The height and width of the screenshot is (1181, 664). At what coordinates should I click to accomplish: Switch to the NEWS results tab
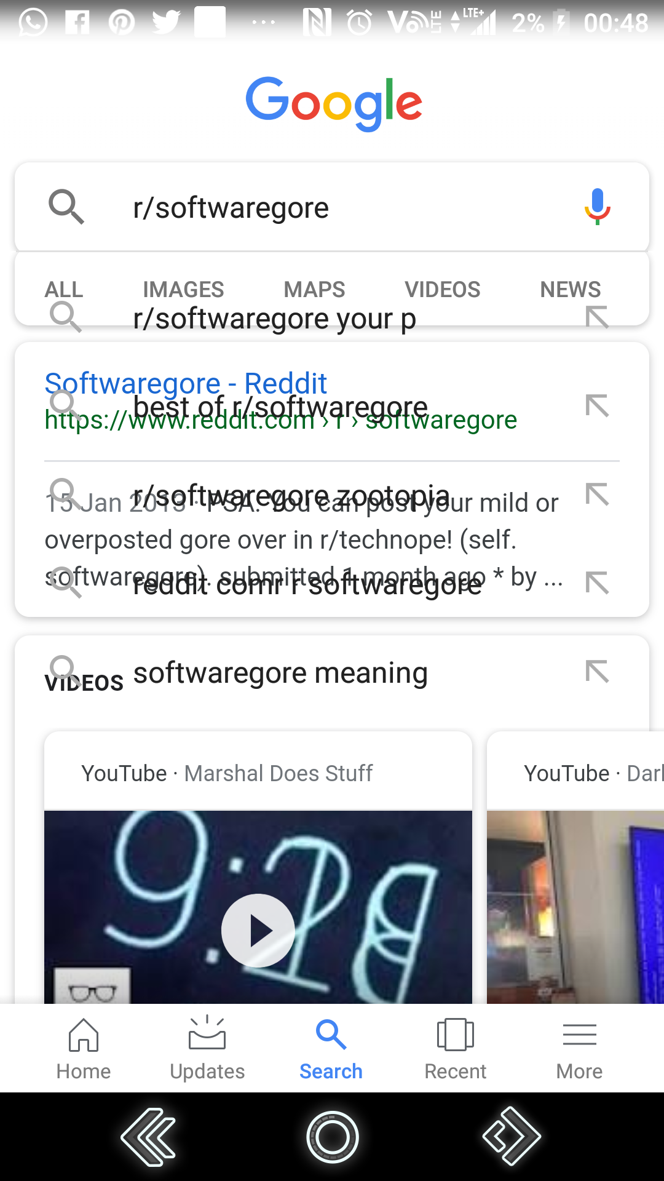click(x=570, y=289)
